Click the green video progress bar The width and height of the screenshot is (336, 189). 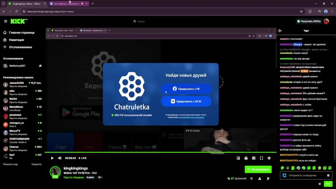click(x=161, y=152)
